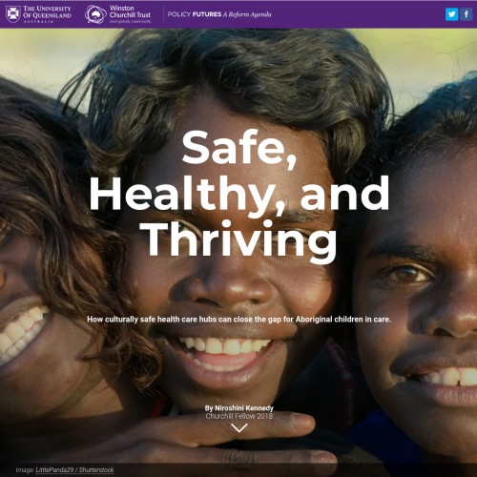Click the downward chevron below Churchill Fellow 2018

(239, 428)
